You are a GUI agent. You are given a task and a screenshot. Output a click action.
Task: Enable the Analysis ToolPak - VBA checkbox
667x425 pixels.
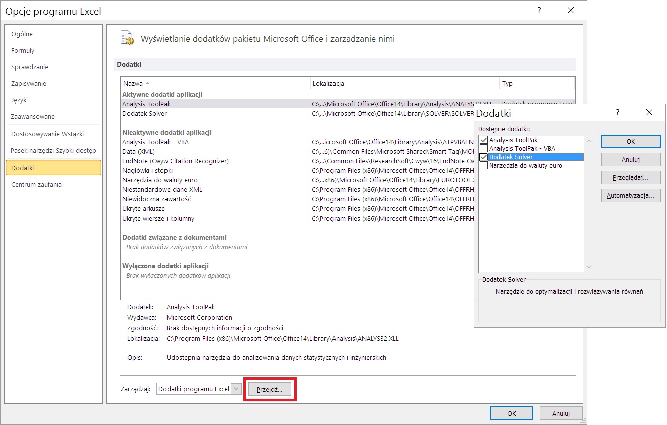[x=484, y=149]
